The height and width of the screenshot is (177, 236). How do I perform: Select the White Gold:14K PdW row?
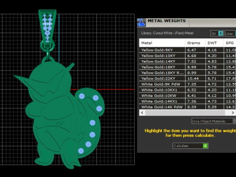[x=187, y=107]
